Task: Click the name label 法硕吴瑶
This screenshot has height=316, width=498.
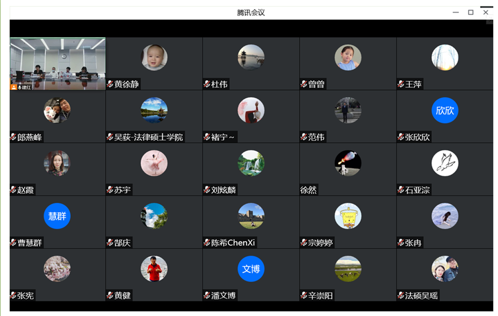Action: 421,296
